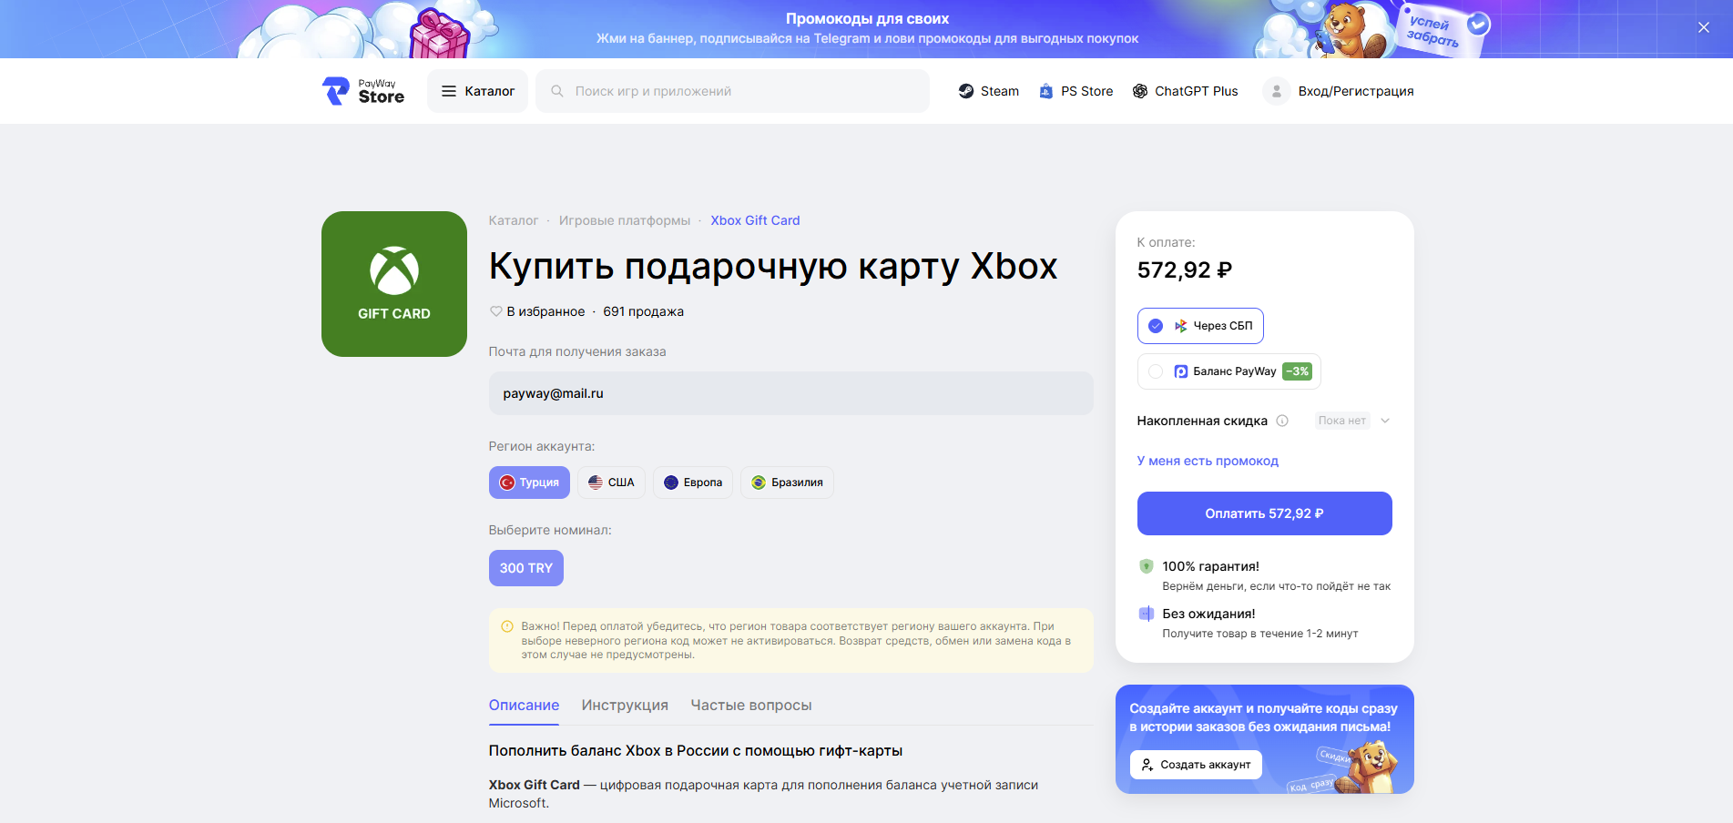The image size is (1733, 823).
Task: Select Баланс PayWay payment option
Action: [x=1228, y=371]
